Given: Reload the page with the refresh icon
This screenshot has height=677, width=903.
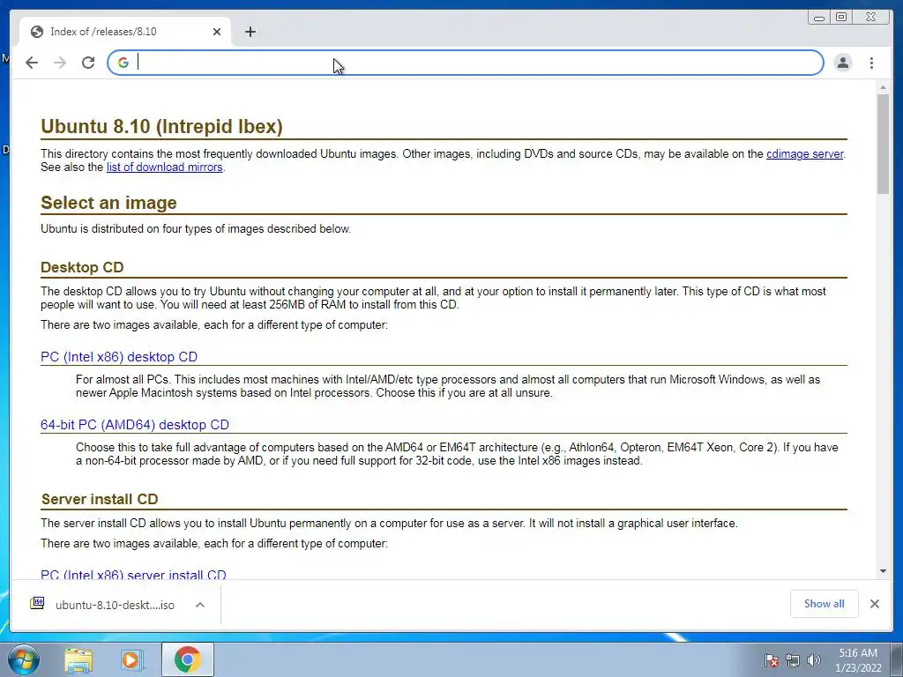Looking at the screenshot, I should [x=88, y=63].
